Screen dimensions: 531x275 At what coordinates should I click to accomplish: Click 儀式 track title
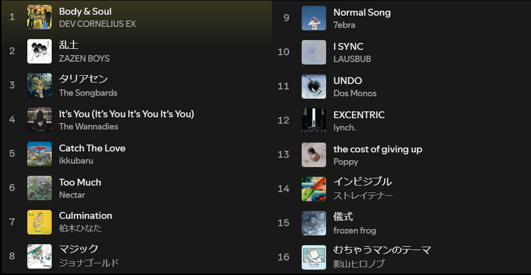point(343,216)
